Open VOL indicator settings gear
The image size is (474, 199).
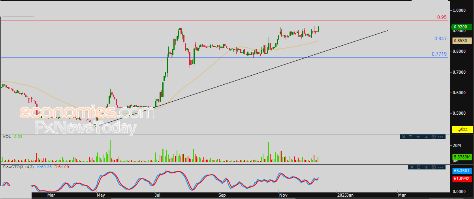click(x=434, y=137)
